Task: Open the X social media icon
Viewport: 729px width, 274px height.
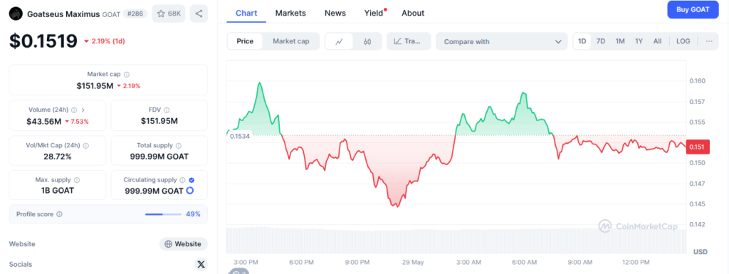Action: [201, 264]
